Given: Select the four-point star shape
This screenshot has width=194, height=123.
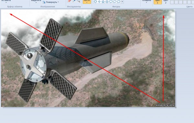Looking at the screenshot, I should tap(99, 2).
